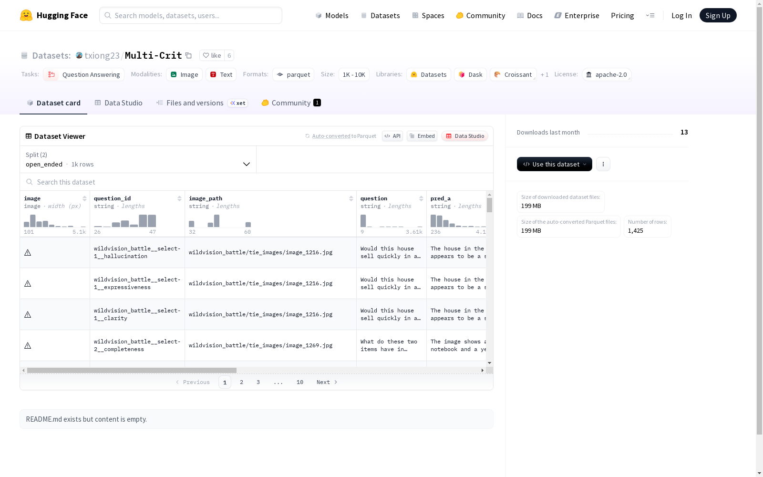Sort by the image_path column arrows

pos(351,198)
